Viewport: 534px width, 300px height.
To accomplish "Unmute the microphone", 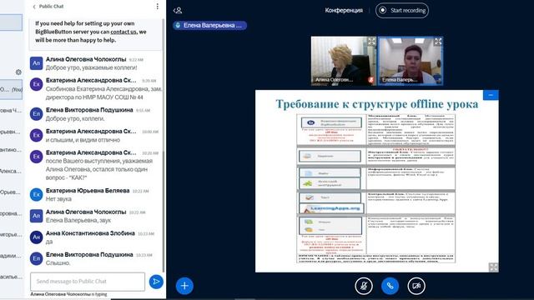I will [x=364, y=286].
